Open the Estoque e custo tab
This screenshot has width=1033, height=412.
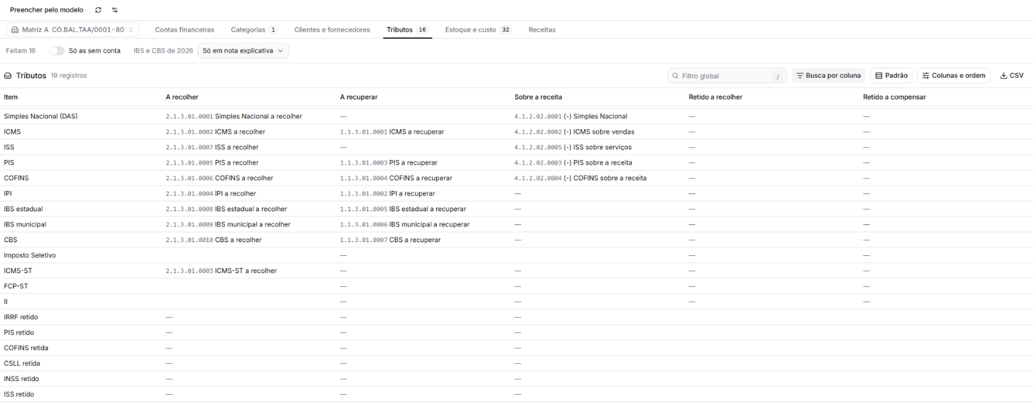point(478,30)
